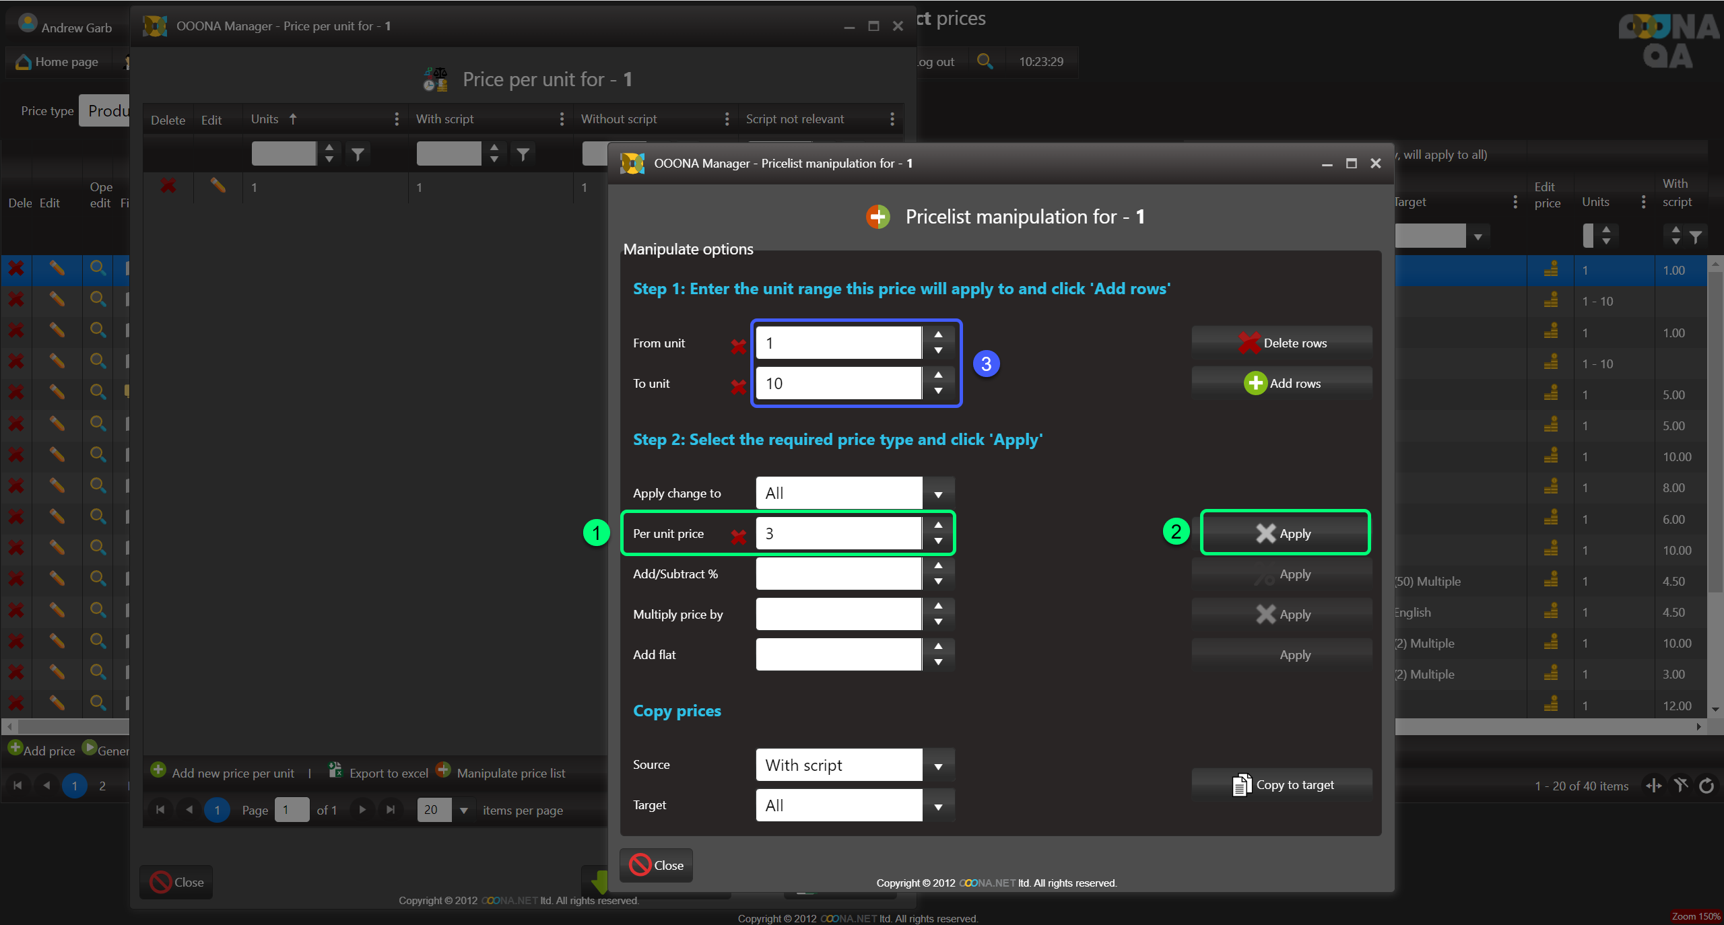The image size is (1724, 925).
Task: Click Copy to target button
Action: pos(1282,785)
